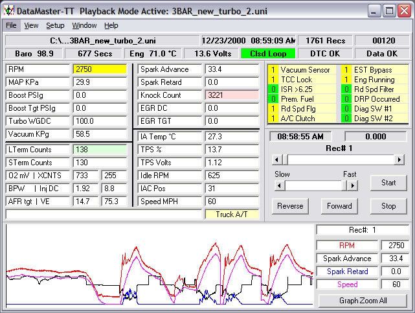This screenshot has width=415, height=313.
Task: Click the IAC Pos value 31
Action: 232,189
